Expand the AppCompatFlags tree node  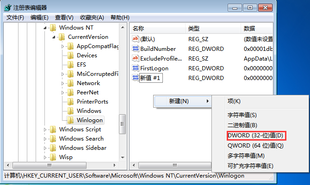62,46
